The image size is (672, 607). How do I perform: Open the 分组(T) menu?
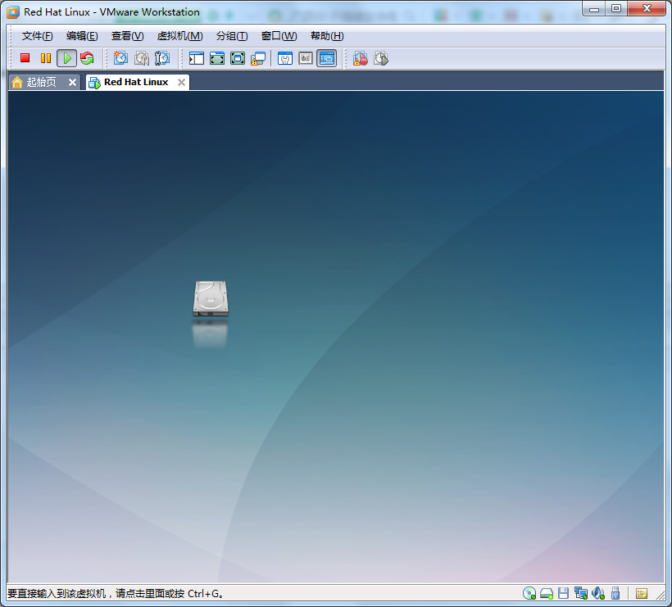(x=232, y=36)
